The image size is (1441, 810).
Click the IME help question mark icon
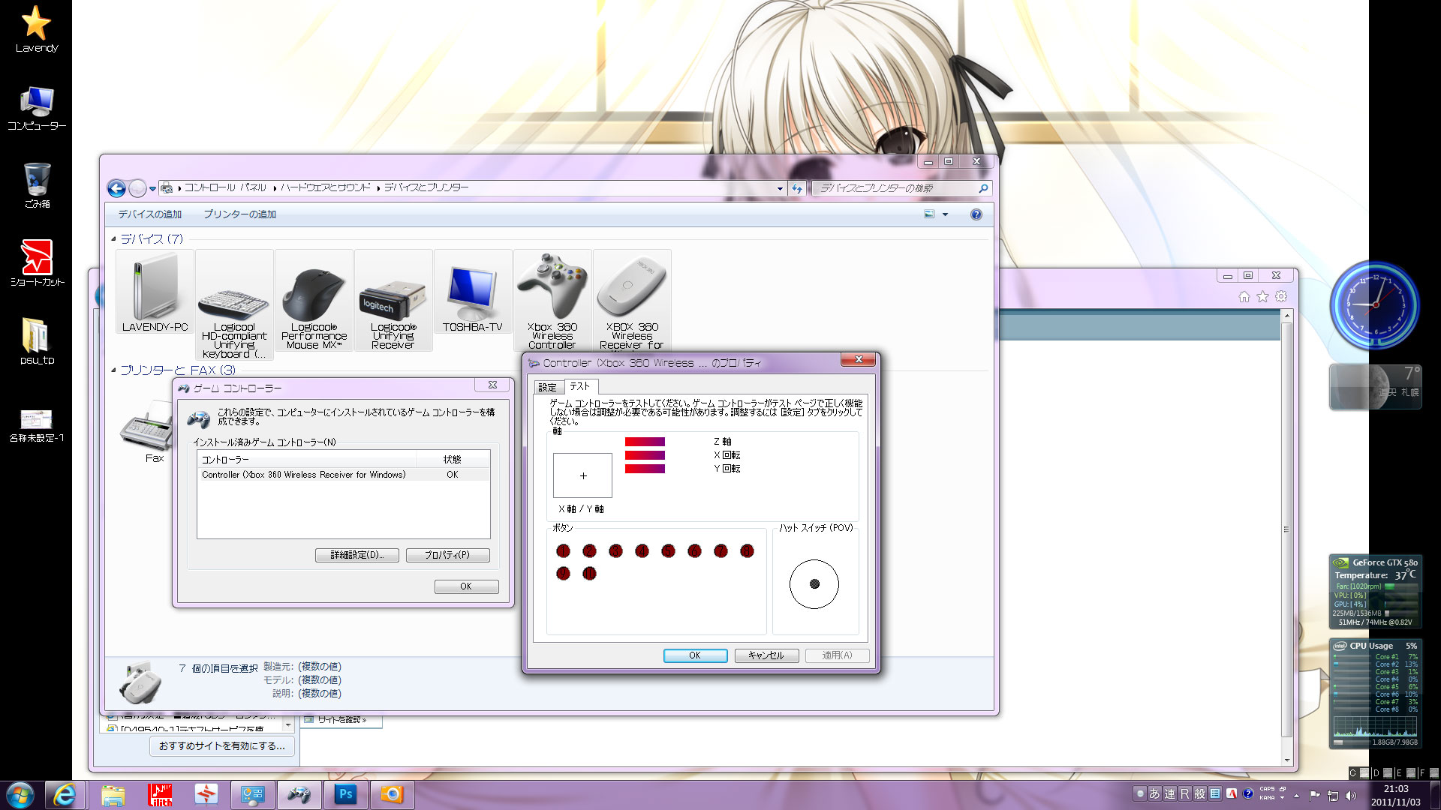(x=1247, y=793)
